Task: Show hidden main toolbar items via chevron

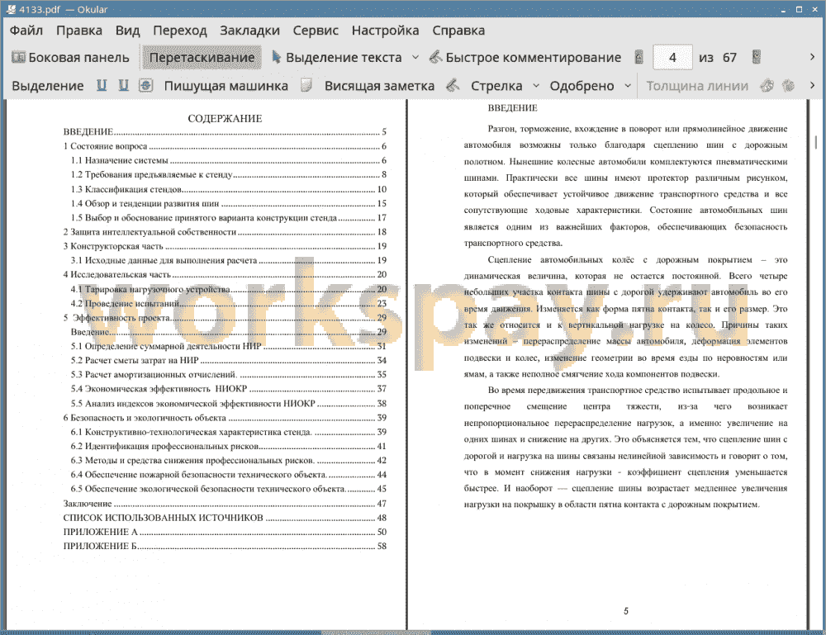Action: (x=812, y=58)
